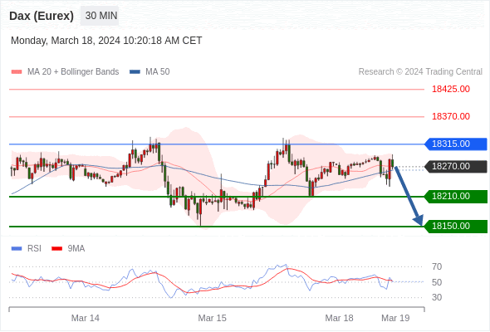490x332 pixels.
Task: Click the Mar 18 date label
Action: (339, 318)
